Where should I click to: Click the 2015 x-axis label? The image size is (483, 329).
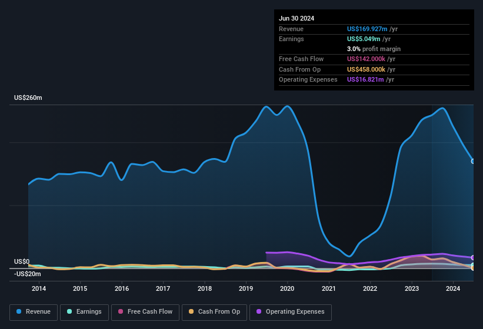tap(80, 288)
